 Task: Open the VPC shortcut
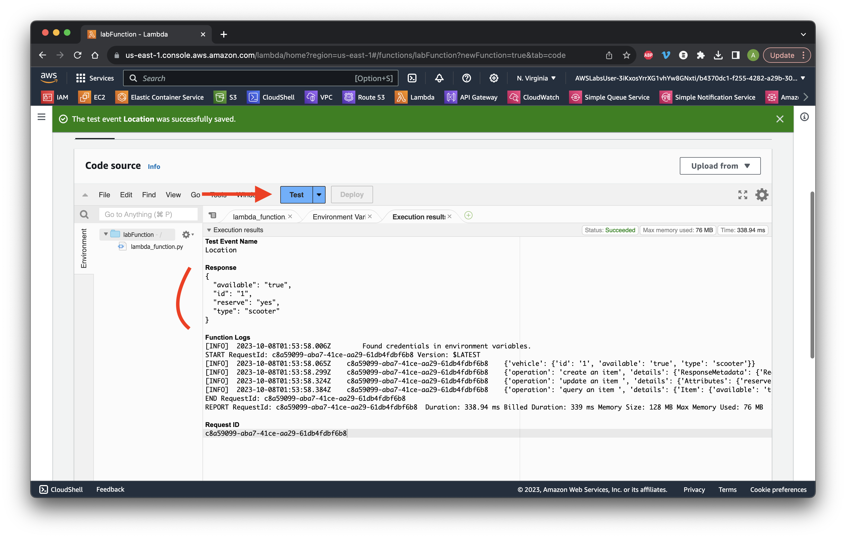coord(319,97)
